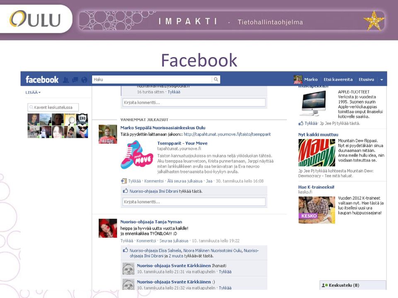Comment on Tanja Nyman's post
Viewport: 398px width, 298px height.
(146, 241)
